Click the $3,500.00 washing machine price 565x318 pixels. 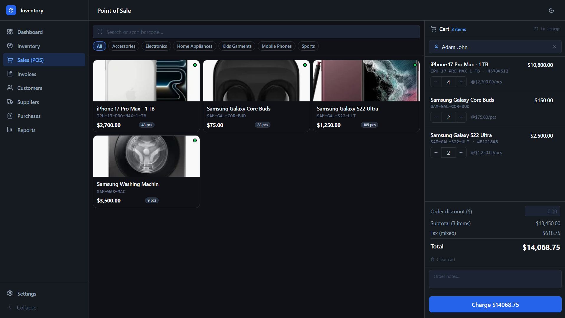109,200
